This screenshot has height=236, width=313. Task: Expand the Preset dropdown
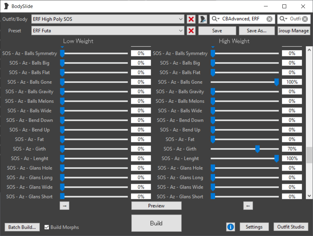(181, 31)
